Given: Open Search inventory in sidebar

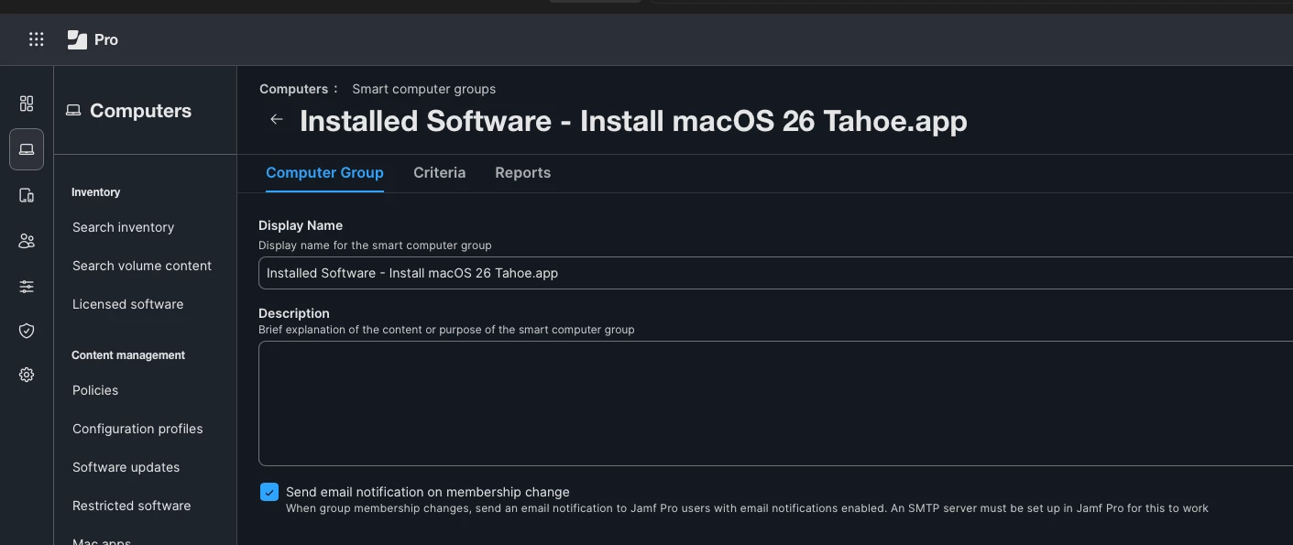Looking at the screenshot, I should click(123, 227).
